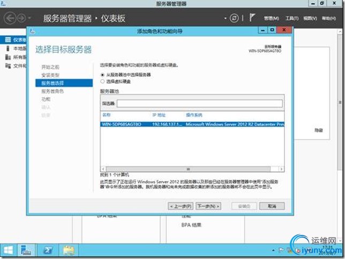Image resolution: width=345 pixels, height=259 pixels.
Task: Click the file services icon in the sidebar
Action: (x=8, y=65)
